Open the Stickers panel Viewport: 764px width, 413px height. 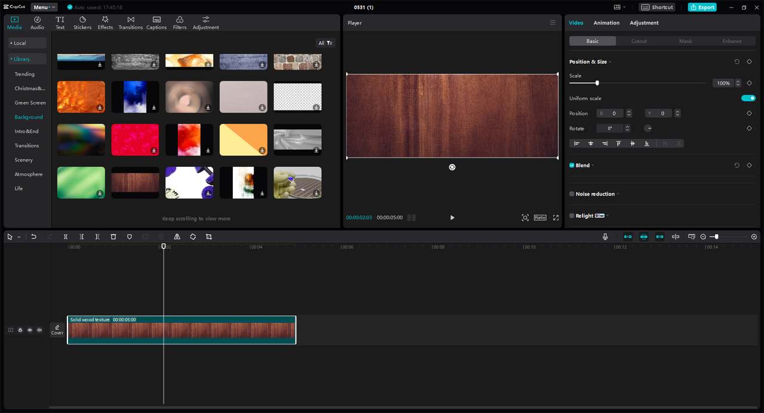click(x=82, y=23)
